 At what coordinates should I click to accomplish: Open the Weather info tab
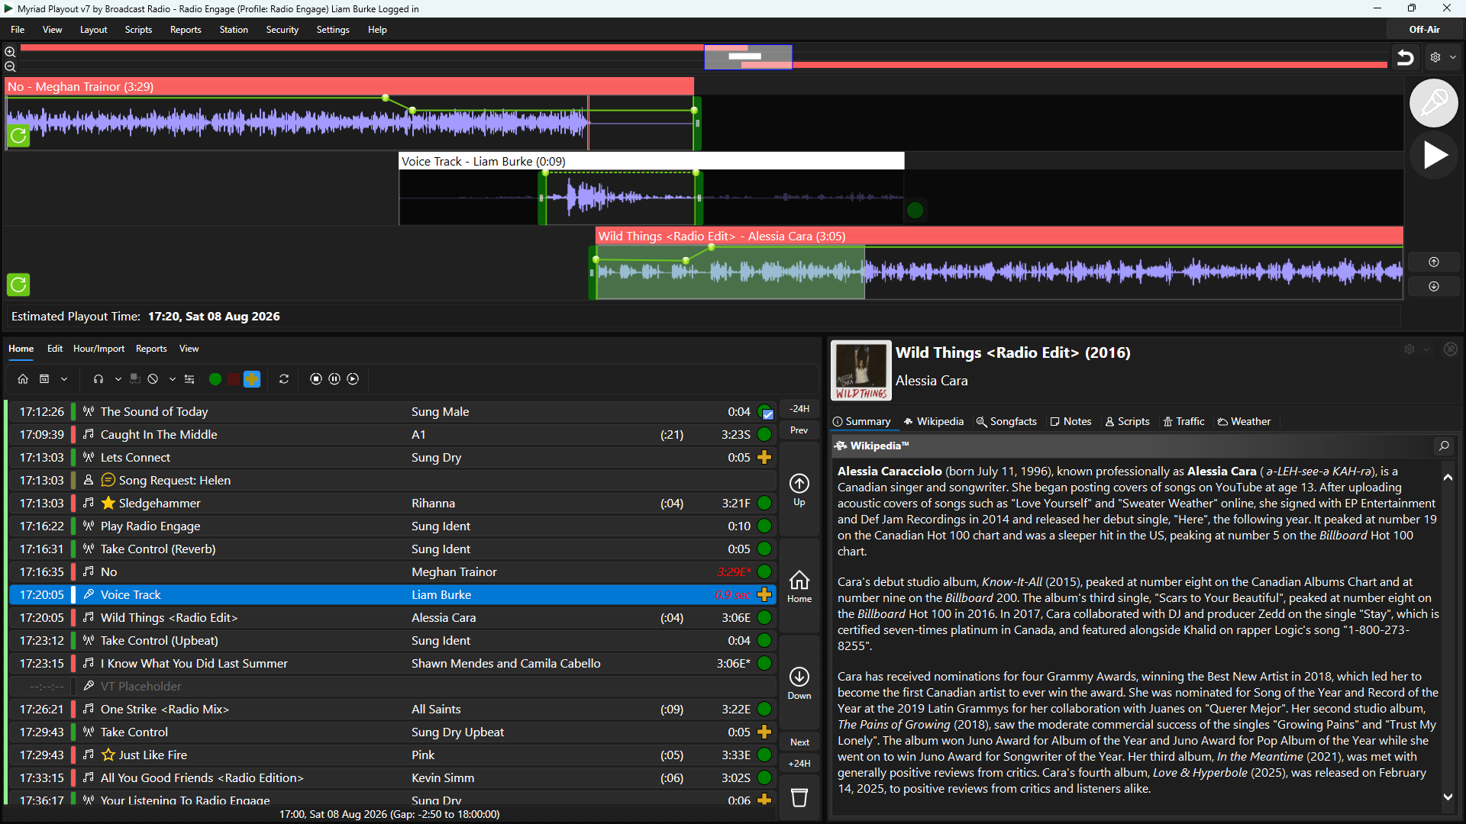[1244, 422]
